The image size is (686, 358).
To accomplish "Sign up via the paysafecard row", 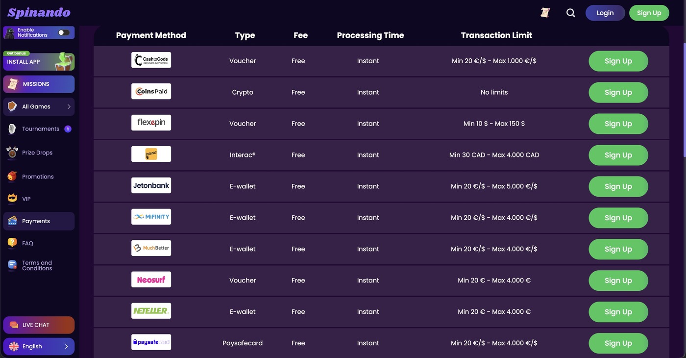I will tap(618, 343).
